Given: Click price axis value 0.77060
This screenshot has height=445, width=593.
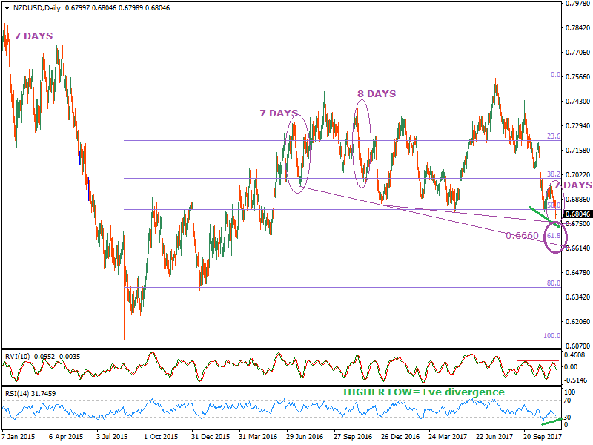Looking at the screenshot, I should pyautogui.click(x=578, y=52).
